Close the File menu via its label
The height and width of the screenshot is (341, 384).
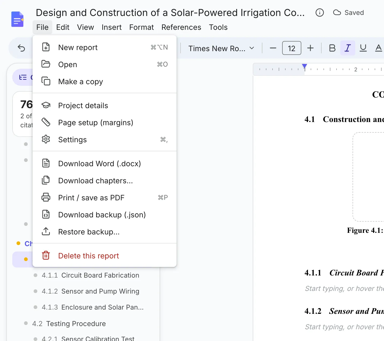click(42, 27)
